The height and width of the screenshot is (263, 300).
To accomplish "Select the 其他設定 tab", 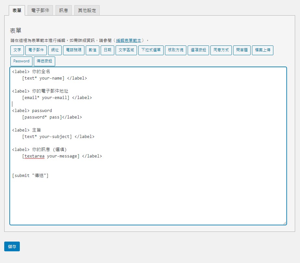I will (87, 10).
